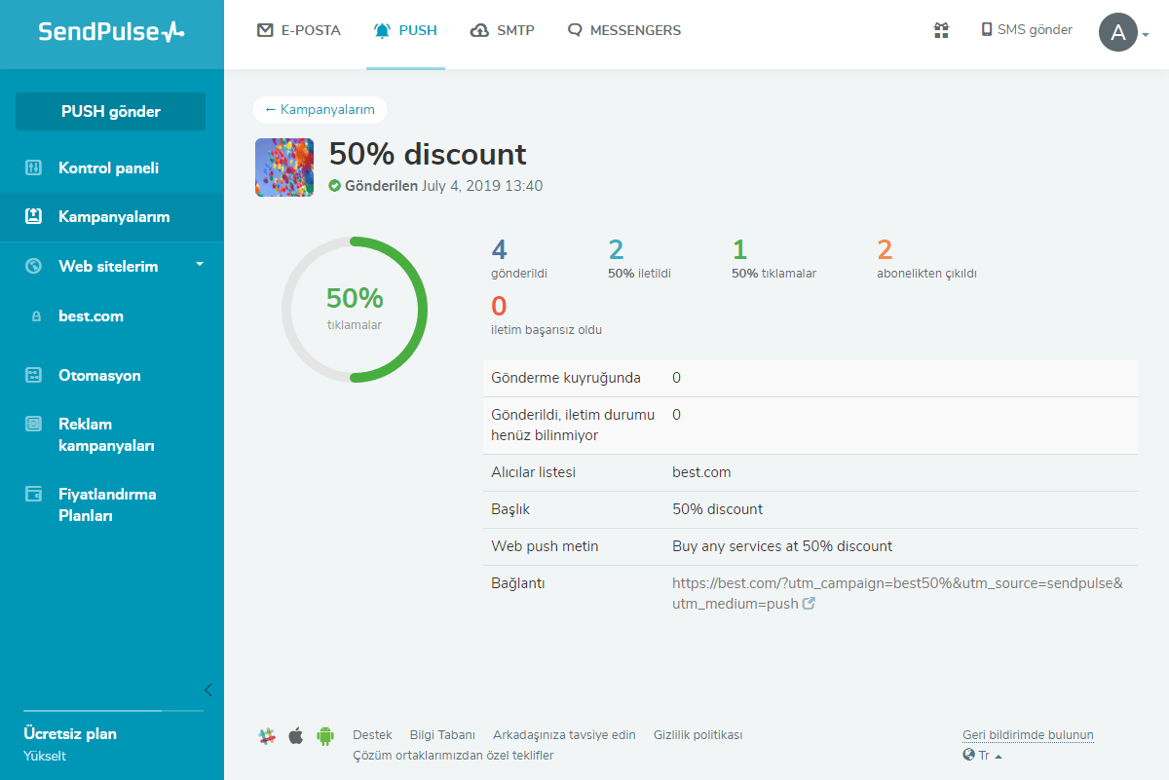Open external link icon beside Bağlantı URL
Viewport: 1169px width, 780px height.
(808, 604)
